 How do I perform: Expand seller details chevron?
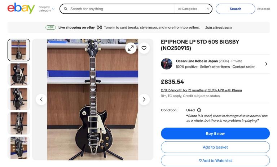click(266, 64)
